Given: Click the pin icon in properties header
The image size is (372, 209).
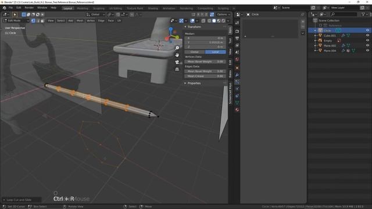Looking at the screenshot, I should tap(302, 15).
